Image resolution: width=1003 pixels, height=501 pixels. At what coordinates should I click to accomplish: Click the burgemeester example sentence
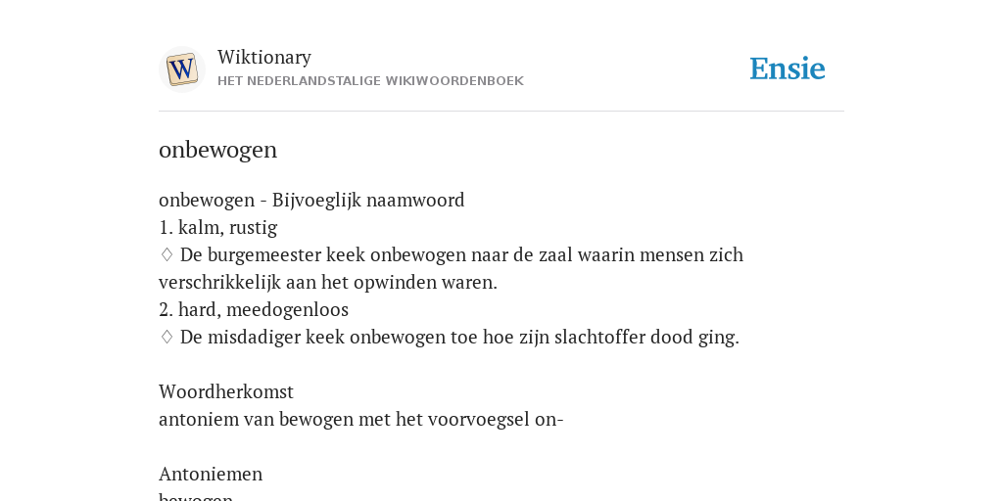click(x=451, y=268)
